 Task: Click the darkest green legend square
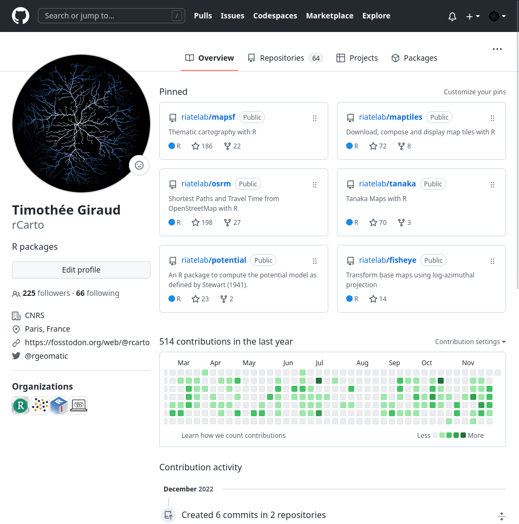click(463, 435)
